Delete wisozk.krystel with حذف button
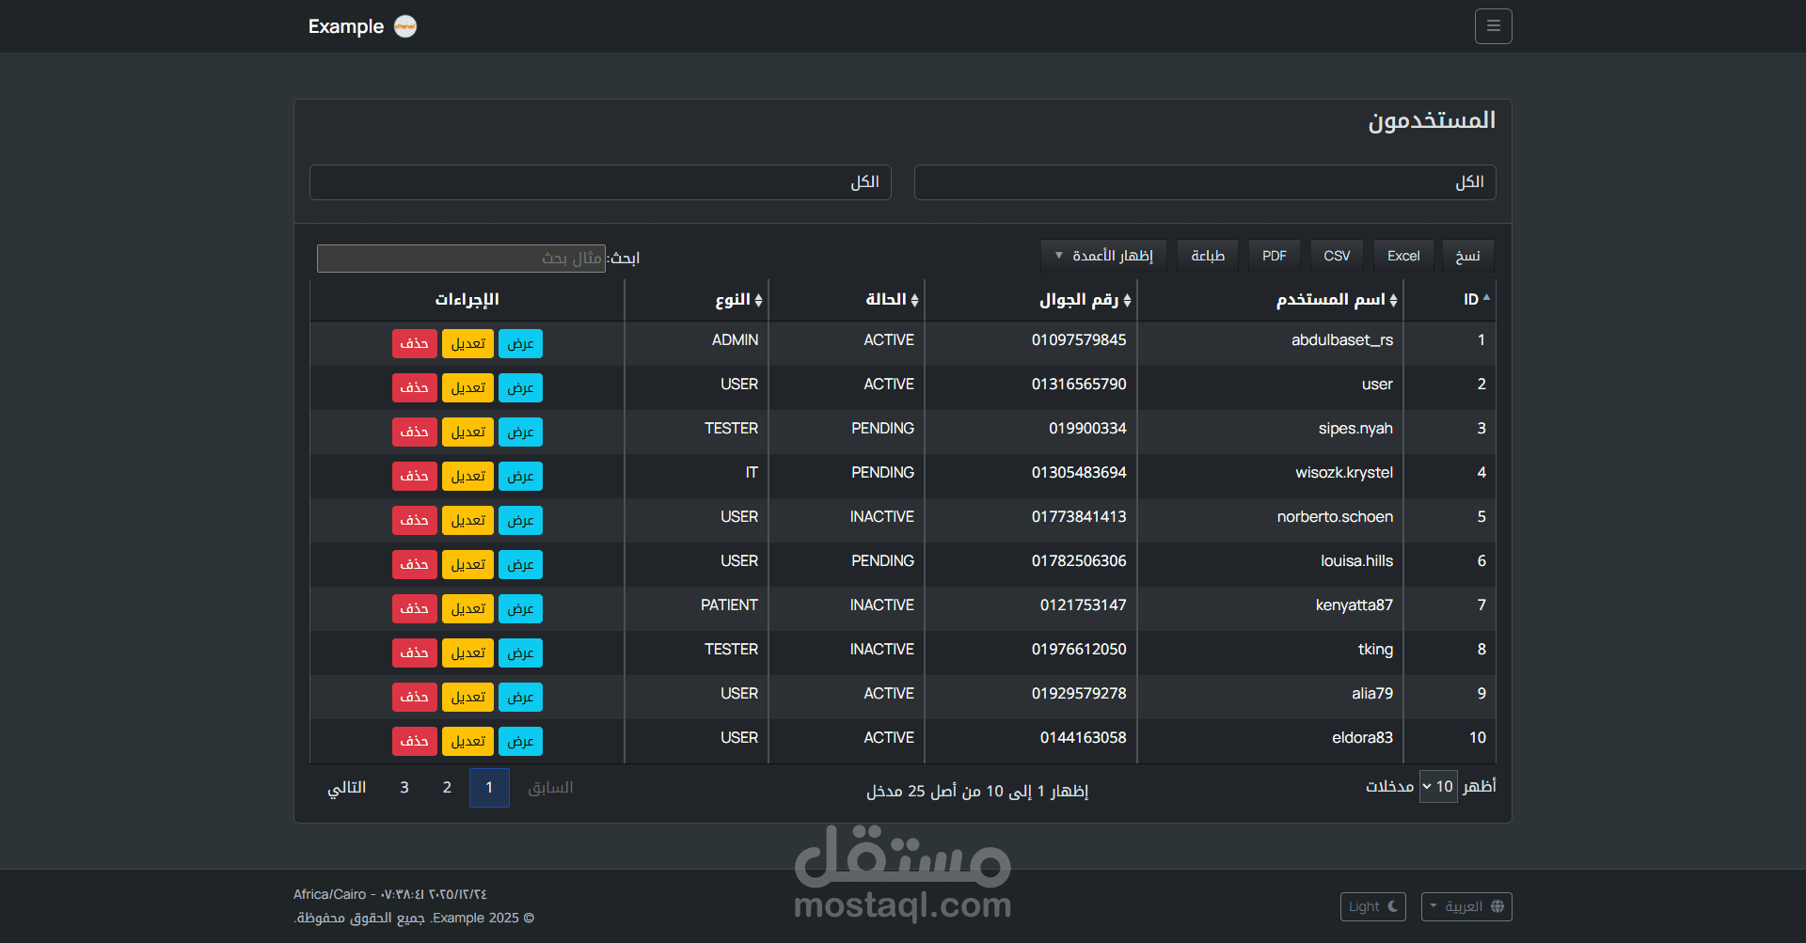This screenshot has height=943, width=1806. [x=414, y=477]
